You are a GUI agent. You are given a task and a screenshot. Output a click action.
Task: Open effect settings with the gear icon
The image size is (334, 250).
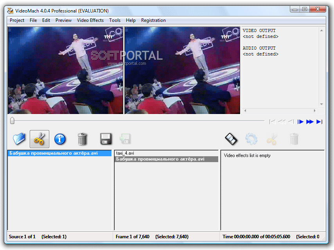[x=251, y=139]
